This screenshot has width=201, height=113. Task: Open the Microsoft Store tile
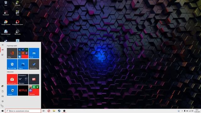(12, 79)
